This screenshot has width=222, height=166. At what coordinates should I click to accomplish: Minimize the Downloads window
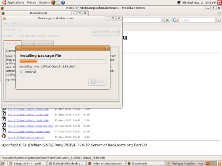point(74,13)
